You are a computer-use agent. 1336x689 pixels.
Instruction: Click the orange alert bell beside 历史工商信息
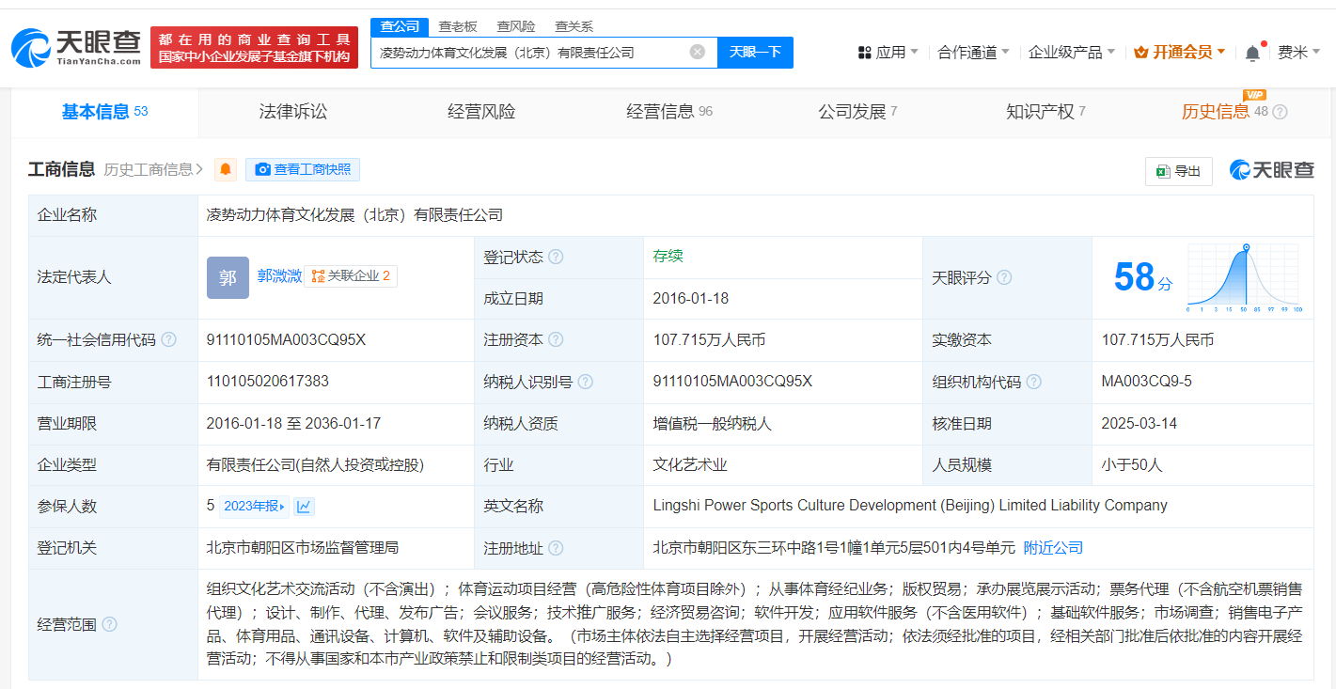226,169
